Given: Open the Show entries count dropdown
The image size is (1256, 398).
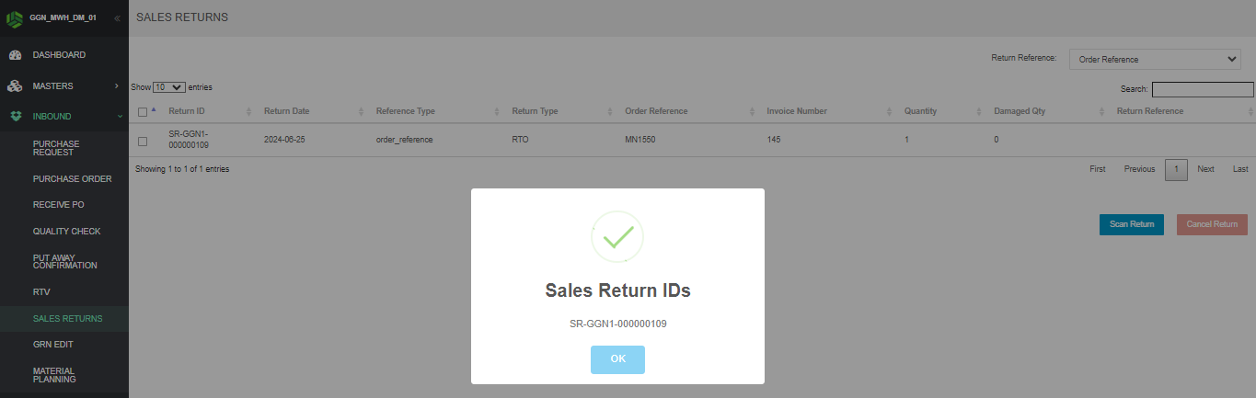Looking at the screenshot, I should (170, 87).
